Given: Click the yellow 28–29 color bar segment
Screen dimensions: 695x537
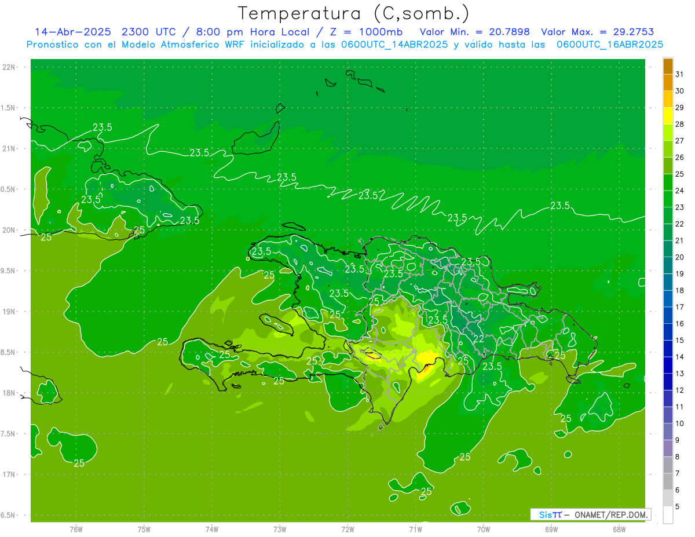Looking at the screenshot, I should (x=668, y=116).
